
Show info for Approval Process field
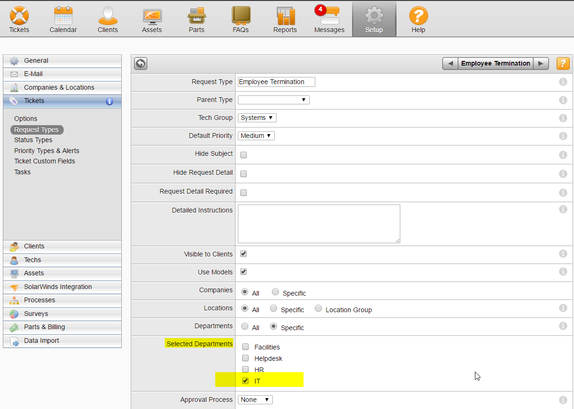tap(563, 400)
